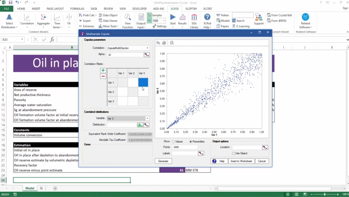This screenshot has width=349, height=197.
Task: Open the XLOPTIM ribbon tab
Action: click(x=191, y=9)
